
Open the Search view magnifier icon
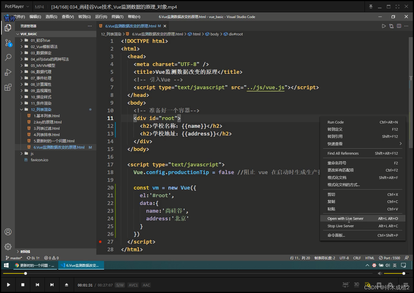pos(8,57)
